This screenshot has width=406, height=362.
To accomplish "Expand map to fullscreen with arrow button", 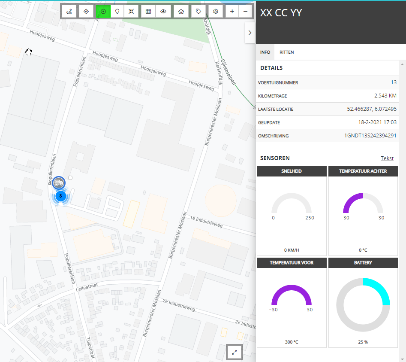I will pos(235,353).
